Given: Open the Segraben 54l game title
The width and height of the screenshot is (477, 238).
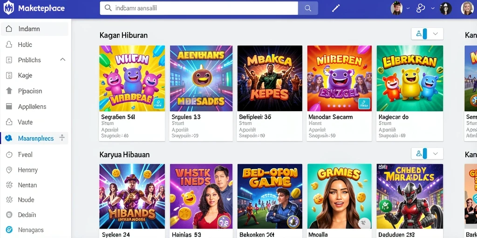Looking at the screenshot, I should click(x=118, y=117).
